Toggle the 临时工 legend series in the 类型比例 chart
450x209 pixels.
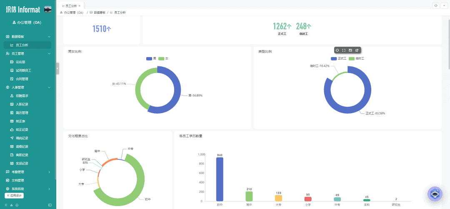356,59
